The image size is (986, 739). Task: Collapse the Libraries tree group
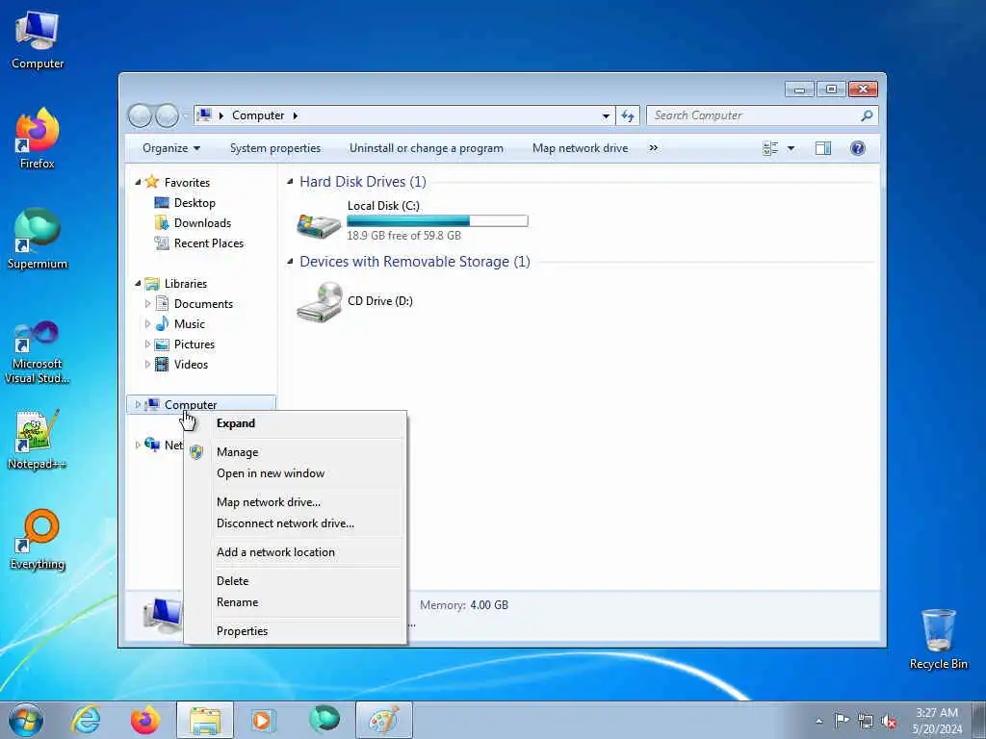tap(138, 284)
